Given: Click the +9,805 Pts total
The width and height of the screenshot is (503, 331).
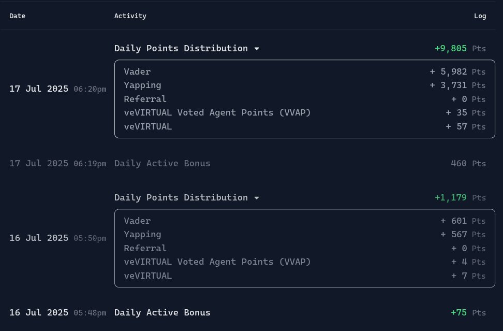Looking at the screenshot, I should 460,49.
